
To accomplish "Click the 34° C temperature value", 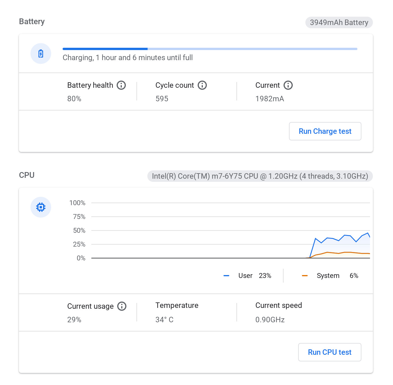I will pyautogui.click(x=164, y=320).
